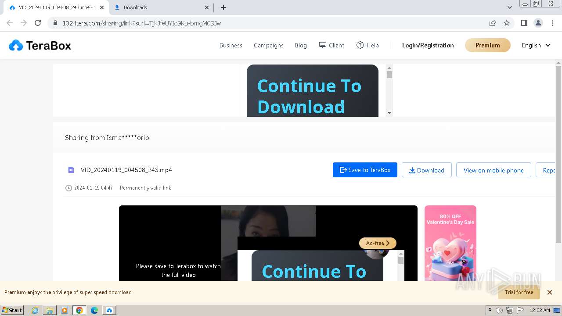
Task: Open Chrome three-dot menu
Action: click(552, 23)
